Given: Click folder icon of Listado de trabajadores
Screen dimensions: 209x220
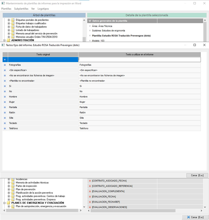Looking at the screenshot, I should pos(13,30).
